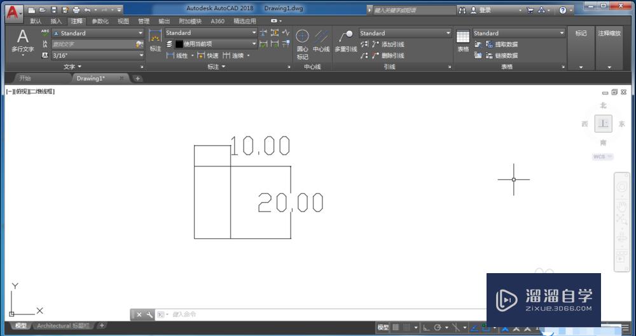Image resolution: width=636 pixels, height=336 pixels.
Task: Toggle snap mode in status bar
Action: point(406,327)
